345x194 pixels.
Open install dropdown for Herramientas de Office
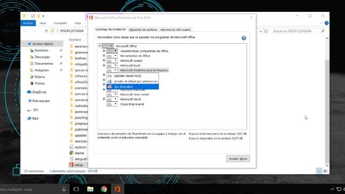tap(112, 56)
